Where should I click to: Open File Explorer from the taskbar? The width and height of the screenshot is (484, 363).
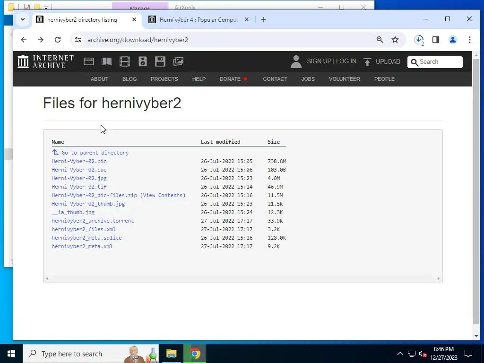point(171,354)
